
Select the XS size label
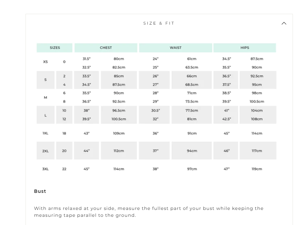pyautogui.click(x=45, y=62)
